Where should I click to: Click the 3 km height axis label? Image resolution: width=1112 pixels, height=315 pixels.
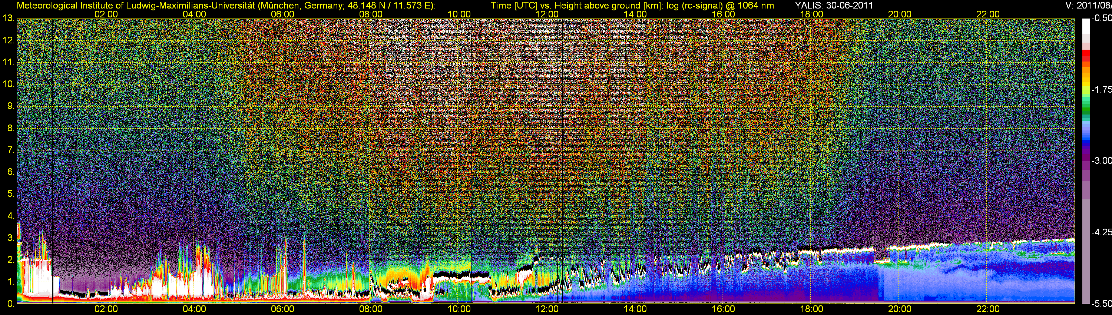point(10,238)
